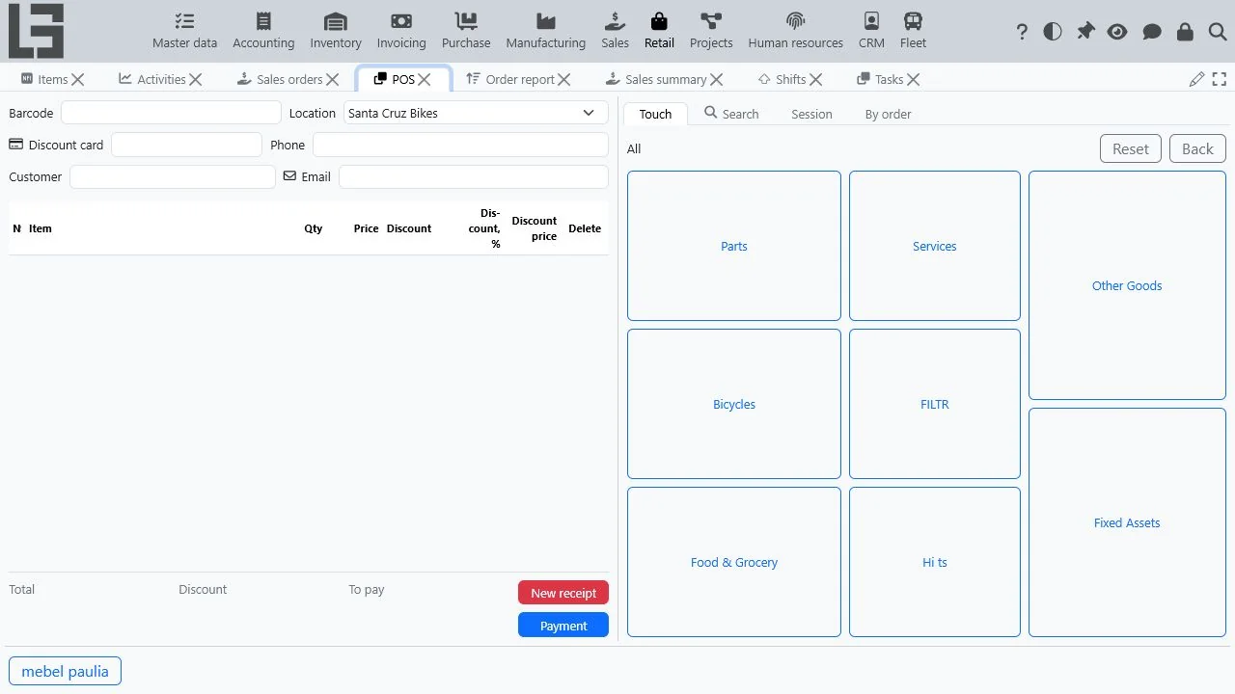Image resolution: width=1235 pixels, height=694 pixels.
Task: Open the Fleet module
Action: 913,31
